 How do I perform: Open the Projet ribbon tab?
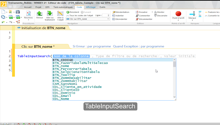[x=38, y=7]
